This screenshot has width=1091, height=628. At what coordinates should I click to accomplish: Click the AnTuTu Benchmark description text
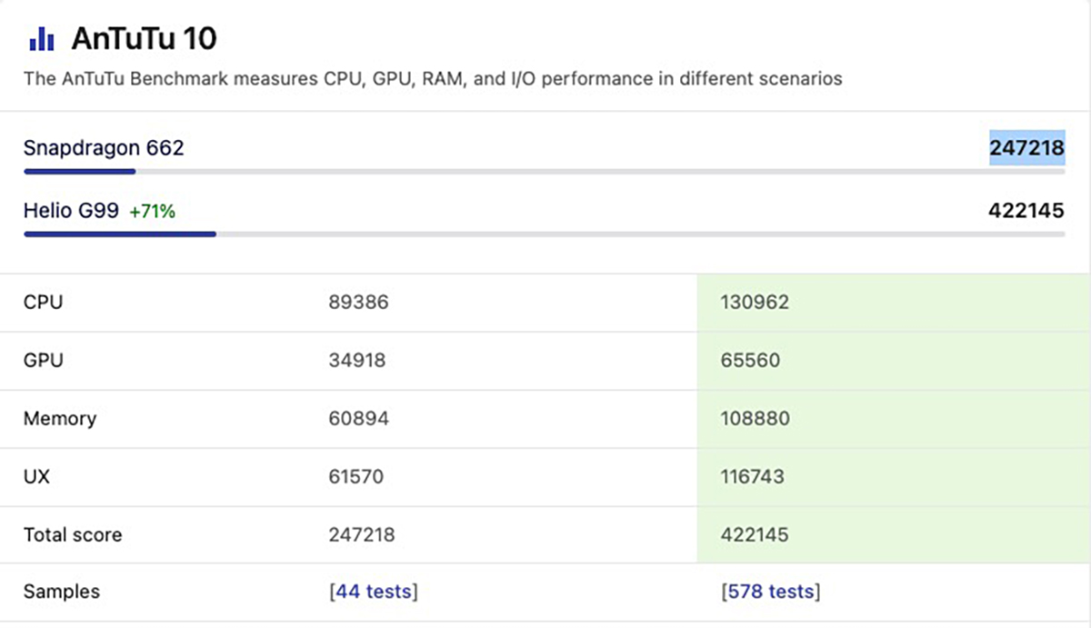point(433,79)
